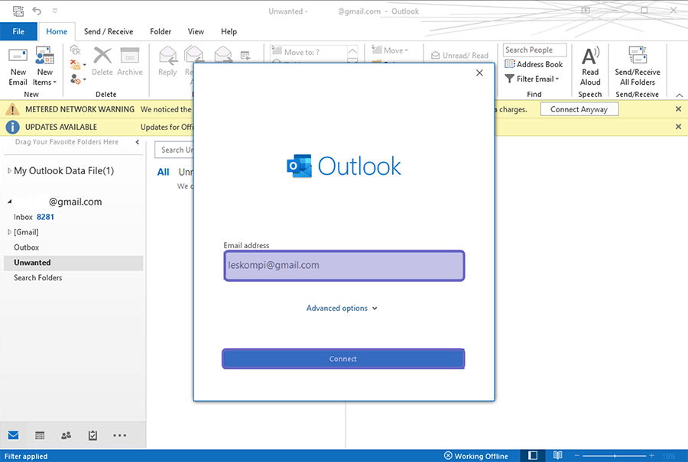Switch to People view icon

67,435
